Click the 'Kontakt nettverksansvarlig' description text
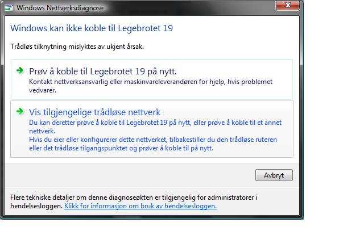The width and height of the screenshot is (364, 227). point(151,86)
